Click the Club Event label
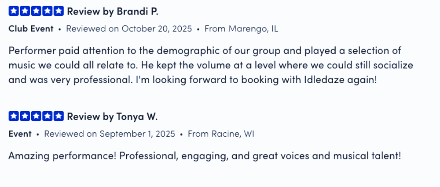 click(31, 29)
